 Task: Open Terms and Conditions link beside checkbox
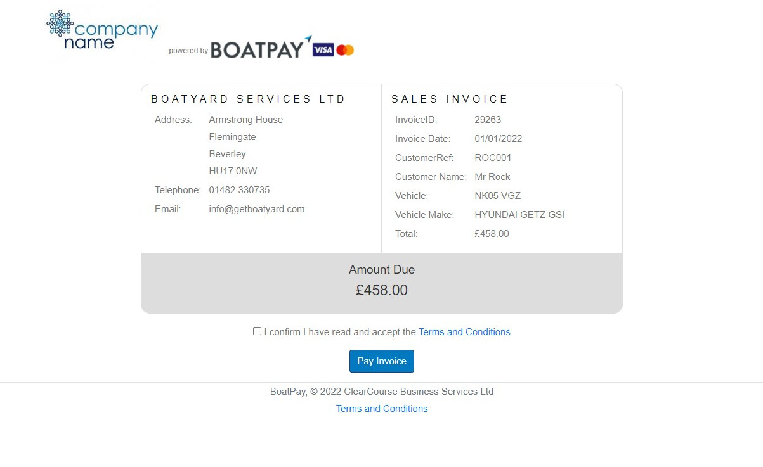464,332
